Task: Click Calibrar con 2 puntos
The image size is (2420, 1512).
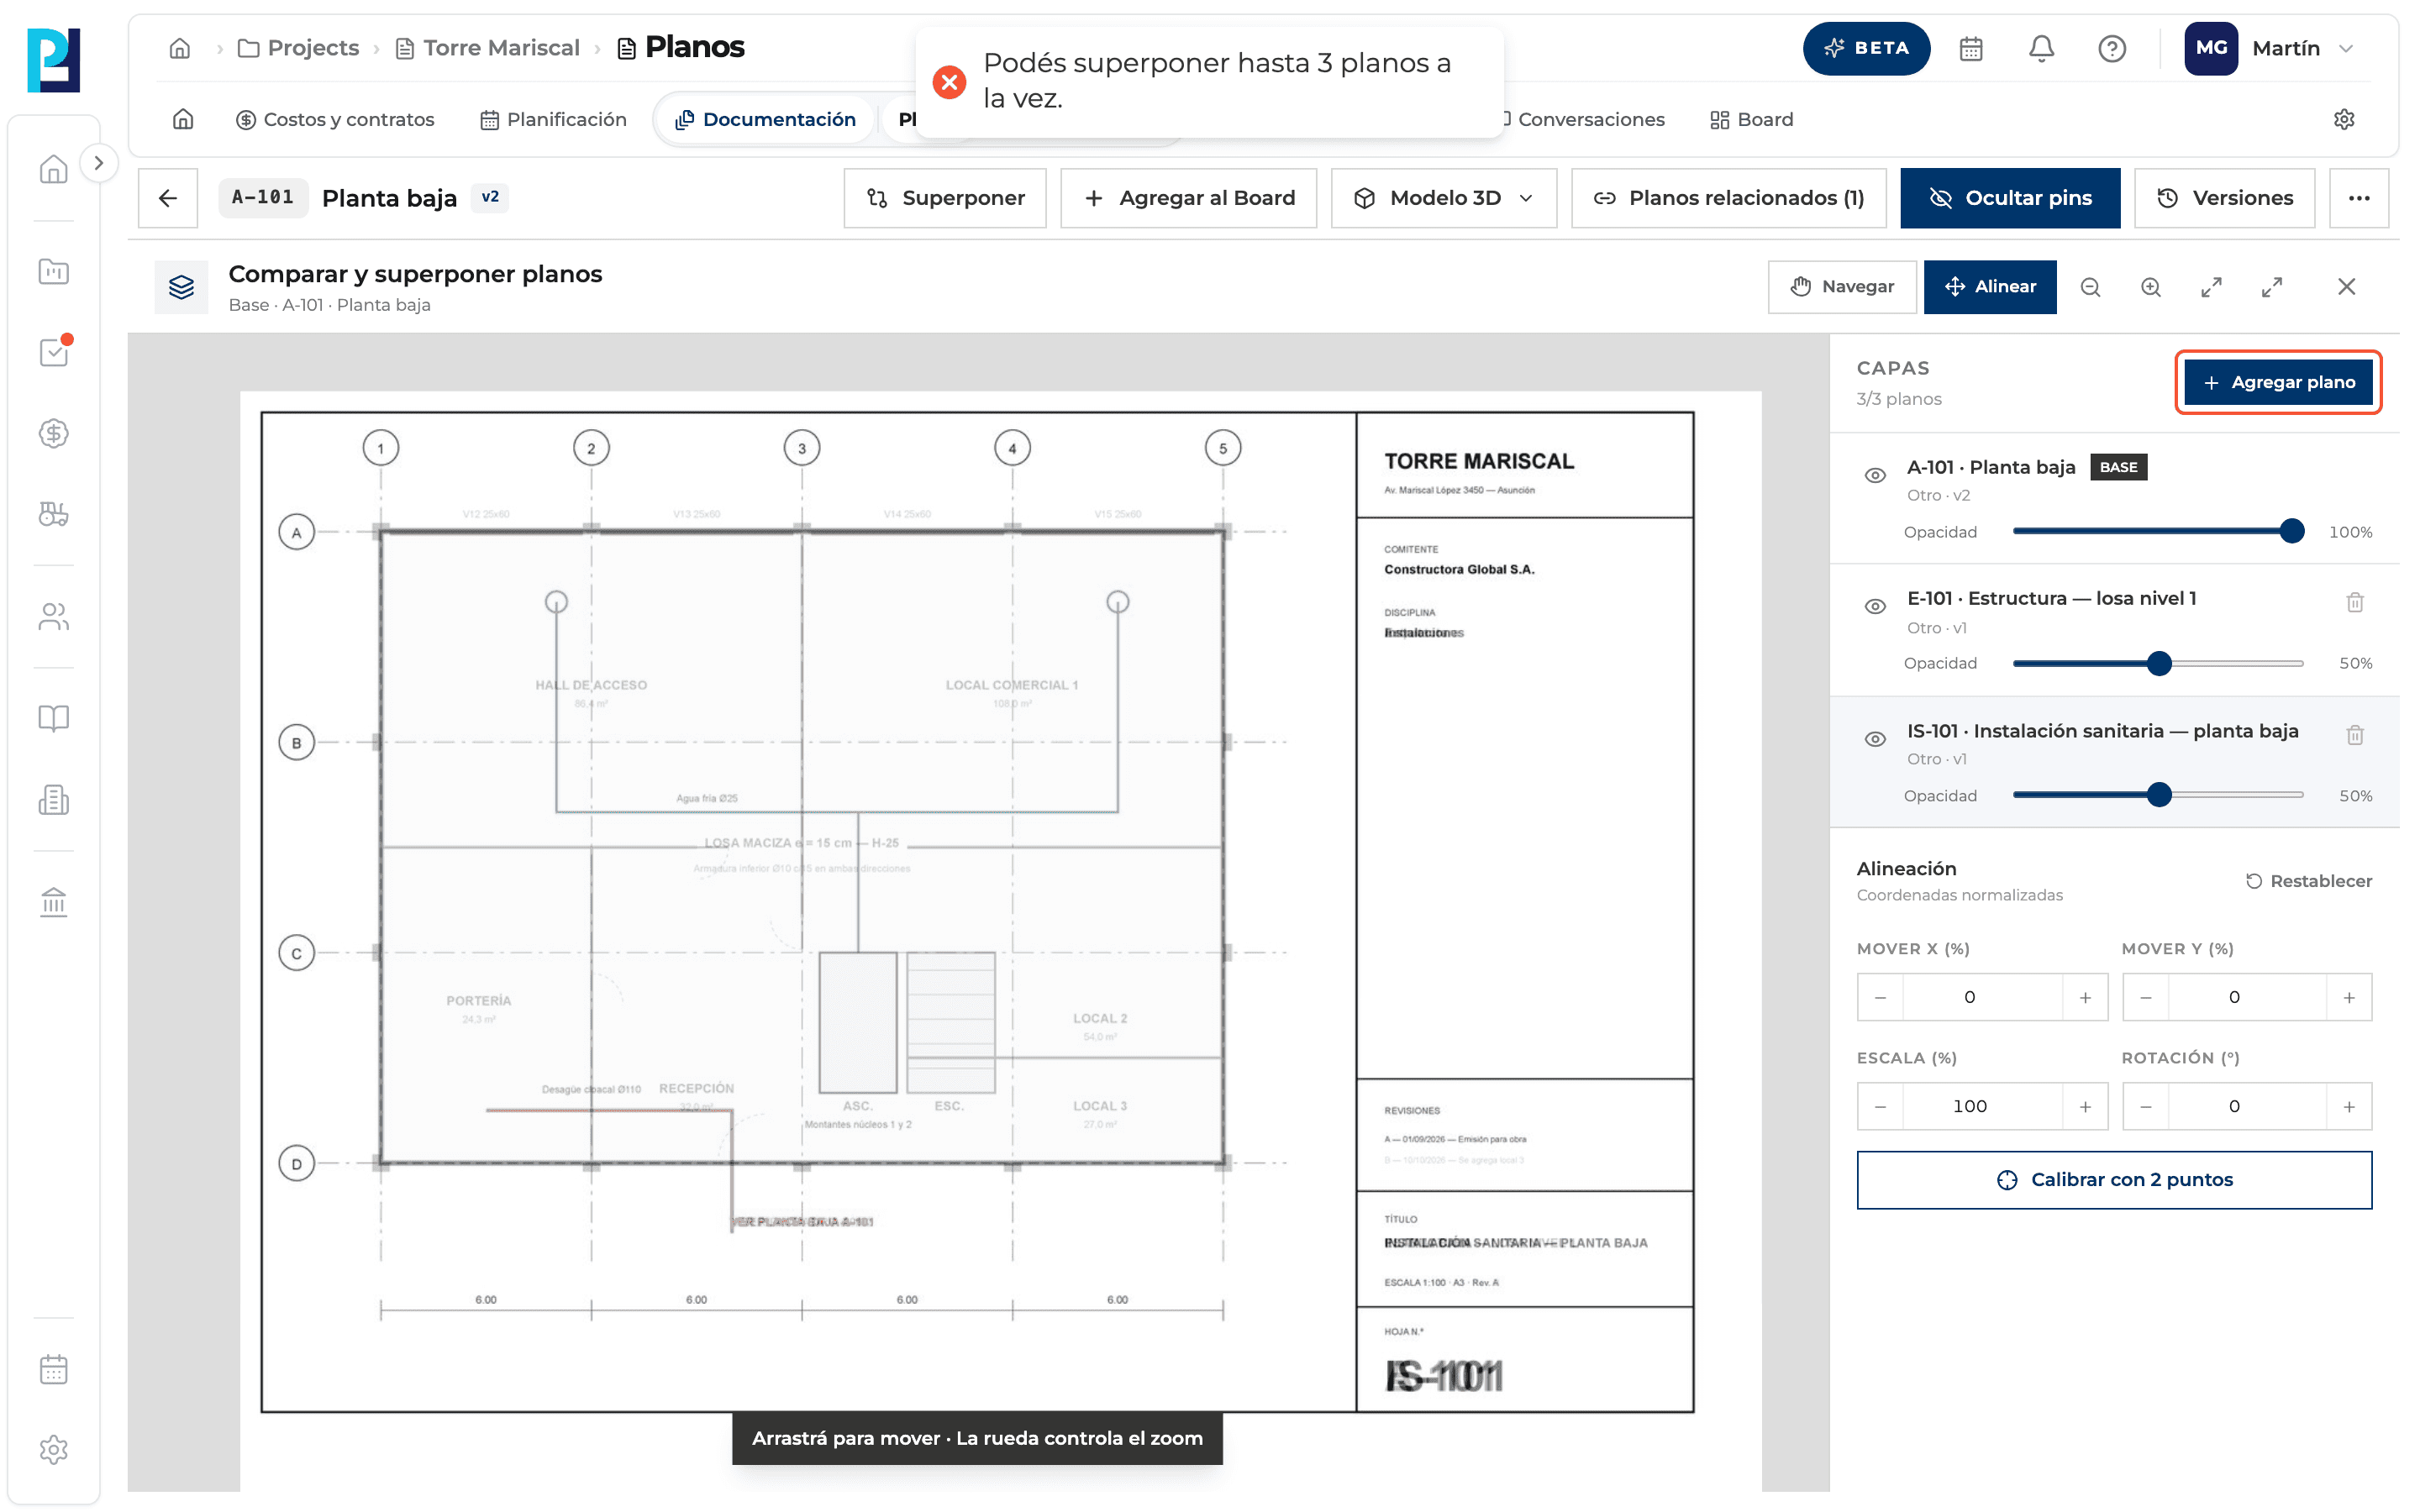Action: pyautogui.click(x=2113, y=1179)
